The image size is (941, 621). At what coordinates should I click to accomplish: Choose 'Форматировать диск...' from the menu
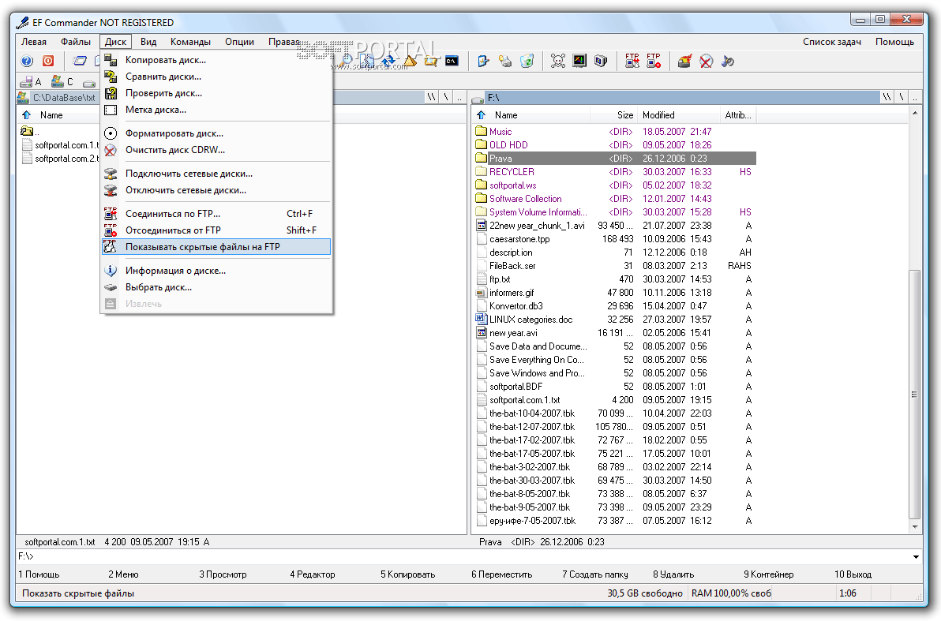(174, 133)
